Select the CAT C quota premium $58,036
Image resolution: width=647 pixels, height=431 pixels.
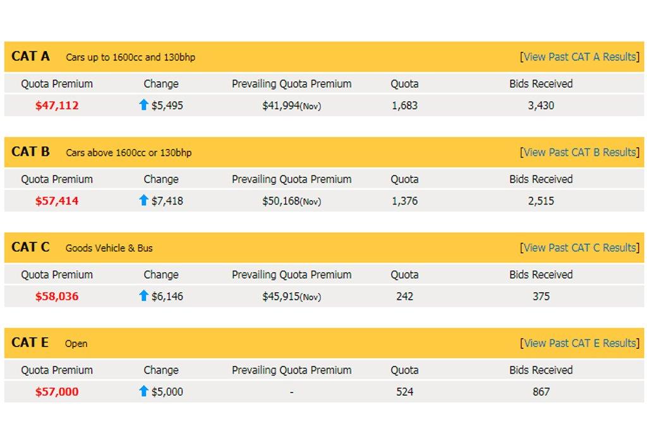(57, 296)
